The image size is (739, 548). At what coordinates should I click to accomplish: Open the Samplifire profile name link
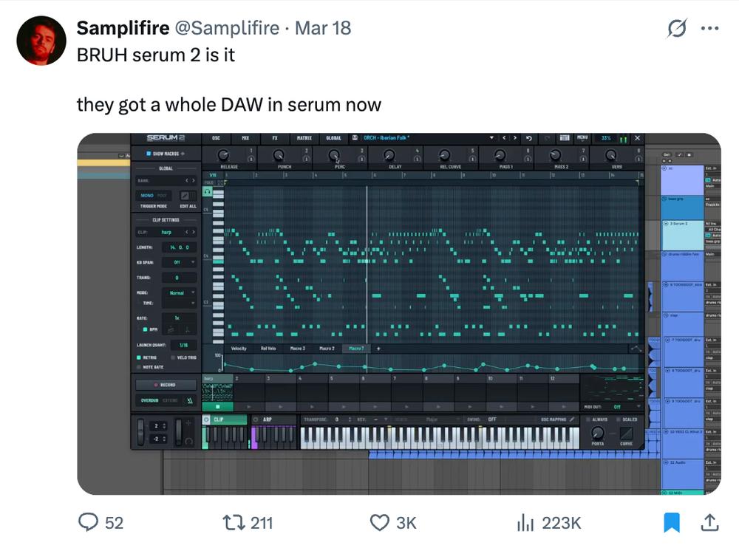(123, 28)
